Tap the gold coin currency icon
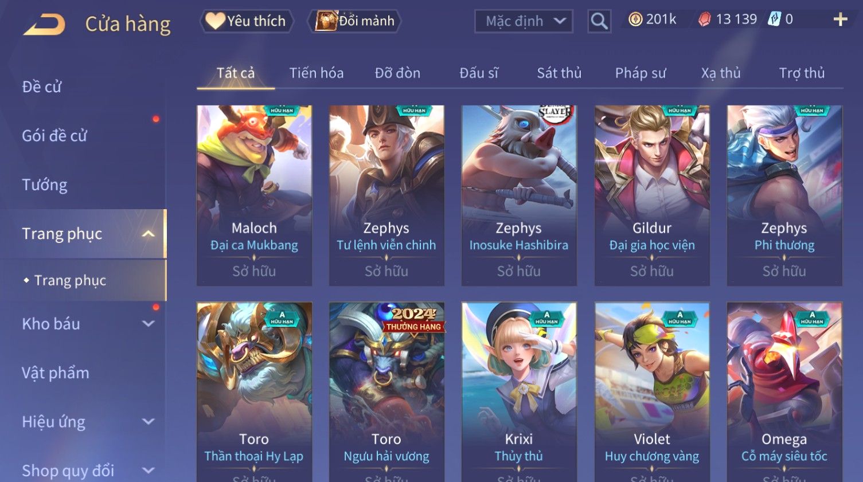The width and height of the screenshot is (863, 482). (x=635, y=19)
